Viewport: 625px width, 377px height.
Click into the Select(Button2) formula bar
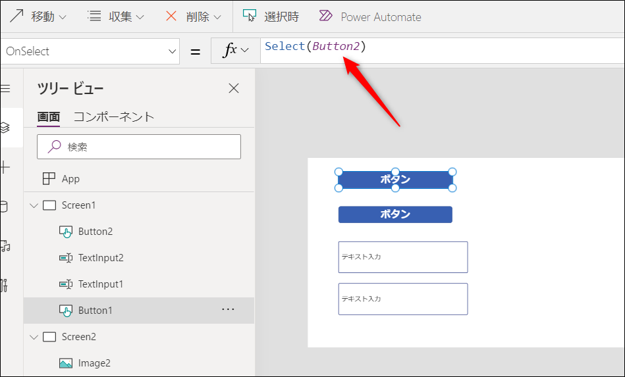point(443,51)
